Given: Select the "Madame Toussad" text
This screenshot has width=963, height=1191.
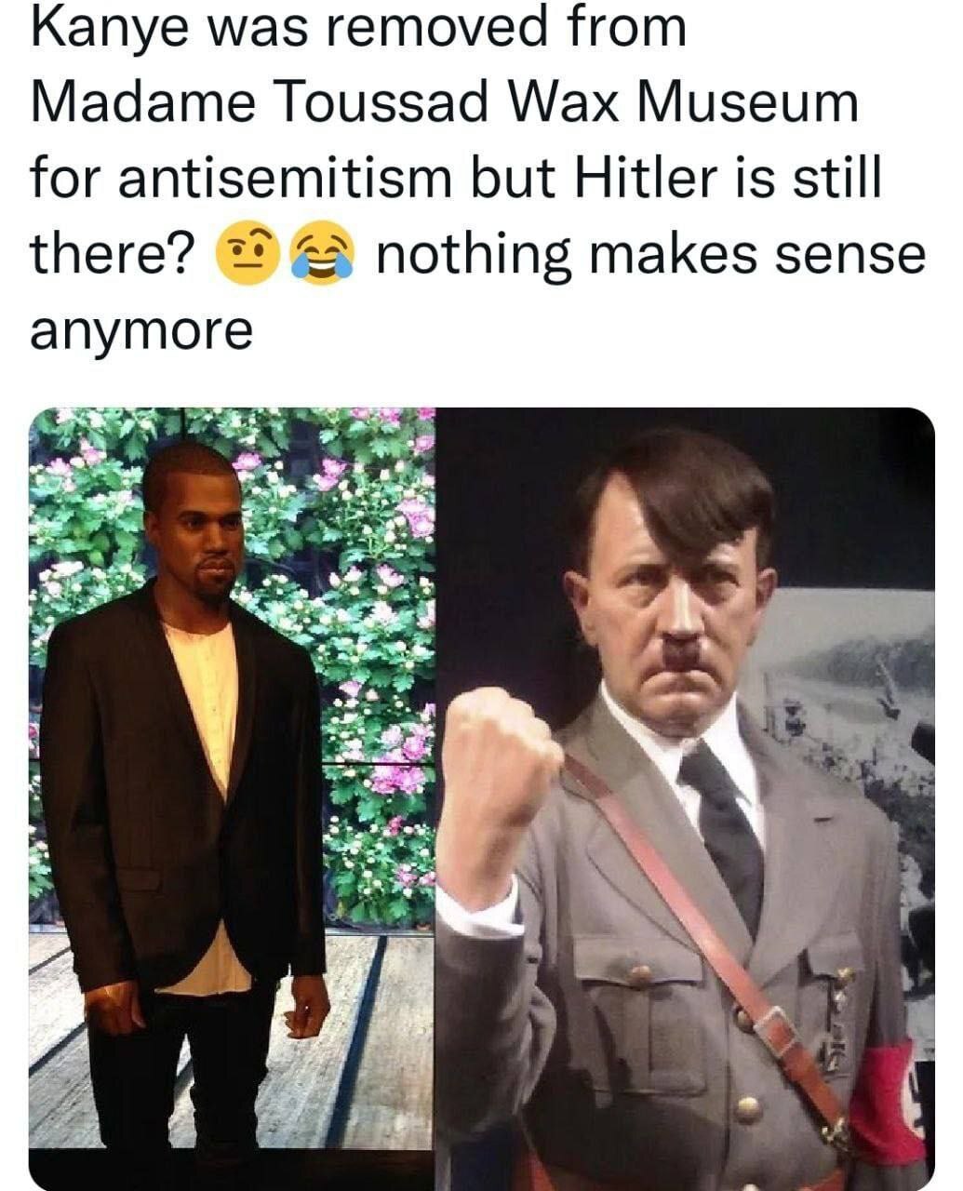Looking at the screenshot, I should click(x=261, y=102).
